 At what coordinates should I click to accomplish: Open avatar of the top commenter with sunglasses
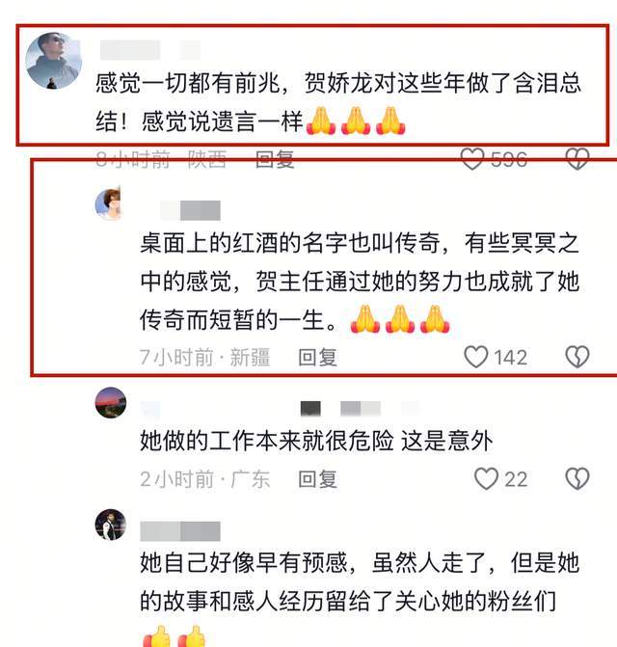pyautogui.click(x=54, y=61)
